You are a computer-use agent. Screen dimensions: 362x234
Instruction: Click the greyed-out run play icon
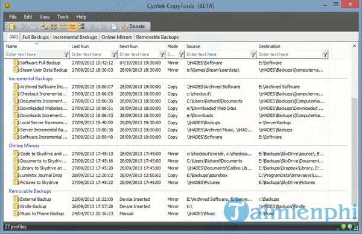pos(93,27)
